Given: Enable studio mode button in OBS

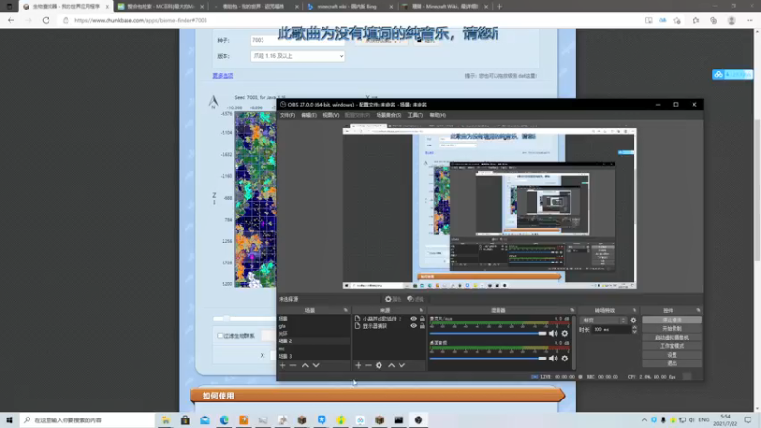Looking at the screenshot, I should (x=672, y=346).
